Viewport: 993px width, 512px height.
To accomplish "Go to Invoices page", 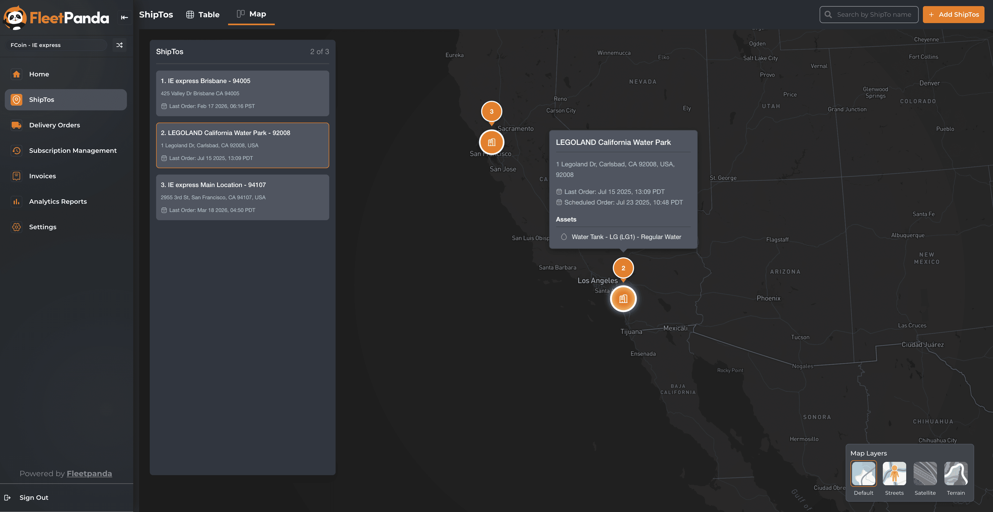I will click(42, 176).
